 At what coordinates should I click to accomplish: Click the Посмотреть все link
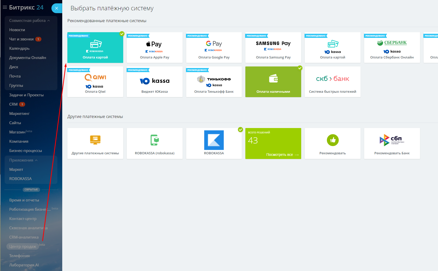coord(282,155)
